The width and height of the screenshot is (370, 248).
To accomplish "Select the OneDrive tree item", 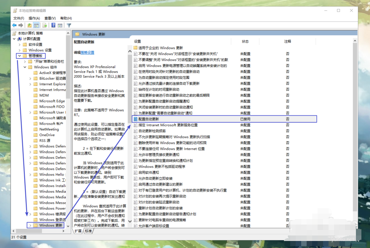I will tap(47, 135).
